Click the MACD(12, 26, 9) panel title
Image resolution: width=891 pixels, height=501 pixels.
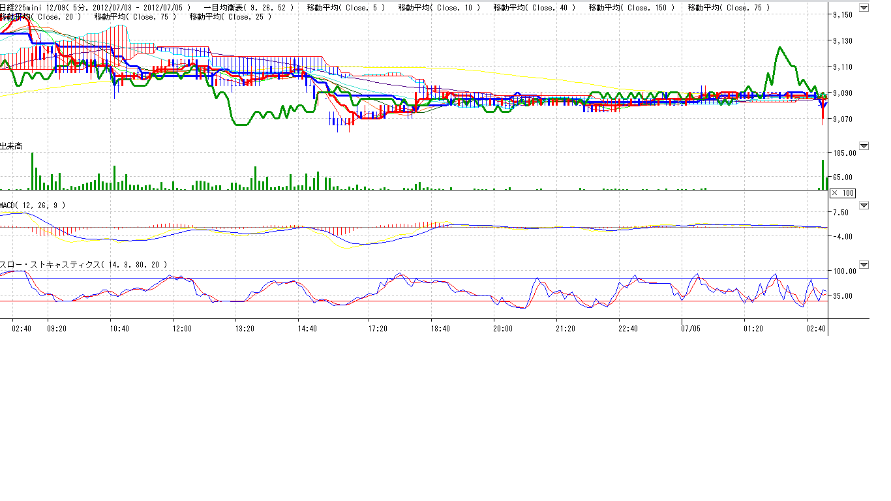tap(33, 205)
